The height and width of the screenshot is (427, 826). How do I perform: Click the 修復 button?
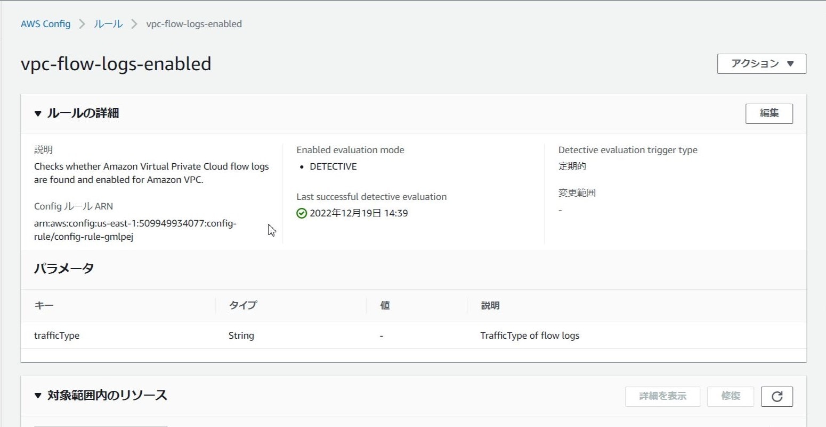[x=730, y=396]
